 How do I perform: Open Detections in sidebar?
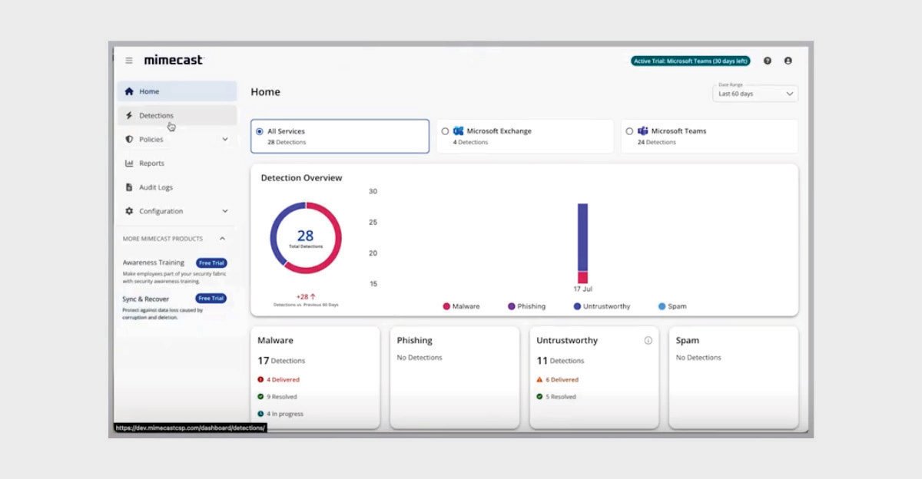(x=177, y=115)
